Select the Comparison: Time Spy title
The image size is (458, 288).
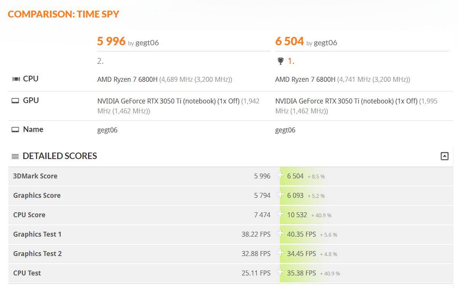click(63, 14)
